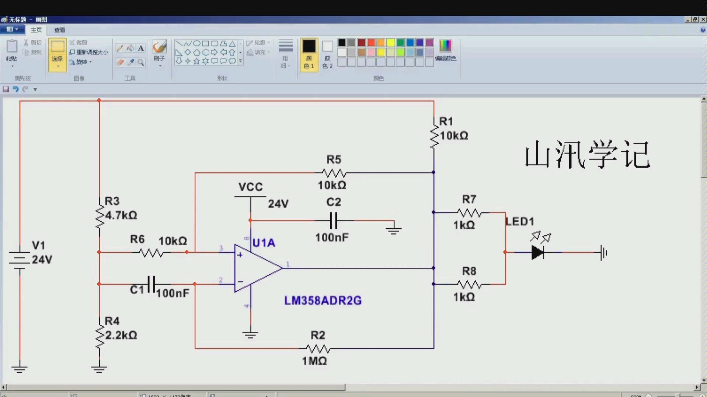Click the horizontal scrollbar right arrow

(697, 387)
